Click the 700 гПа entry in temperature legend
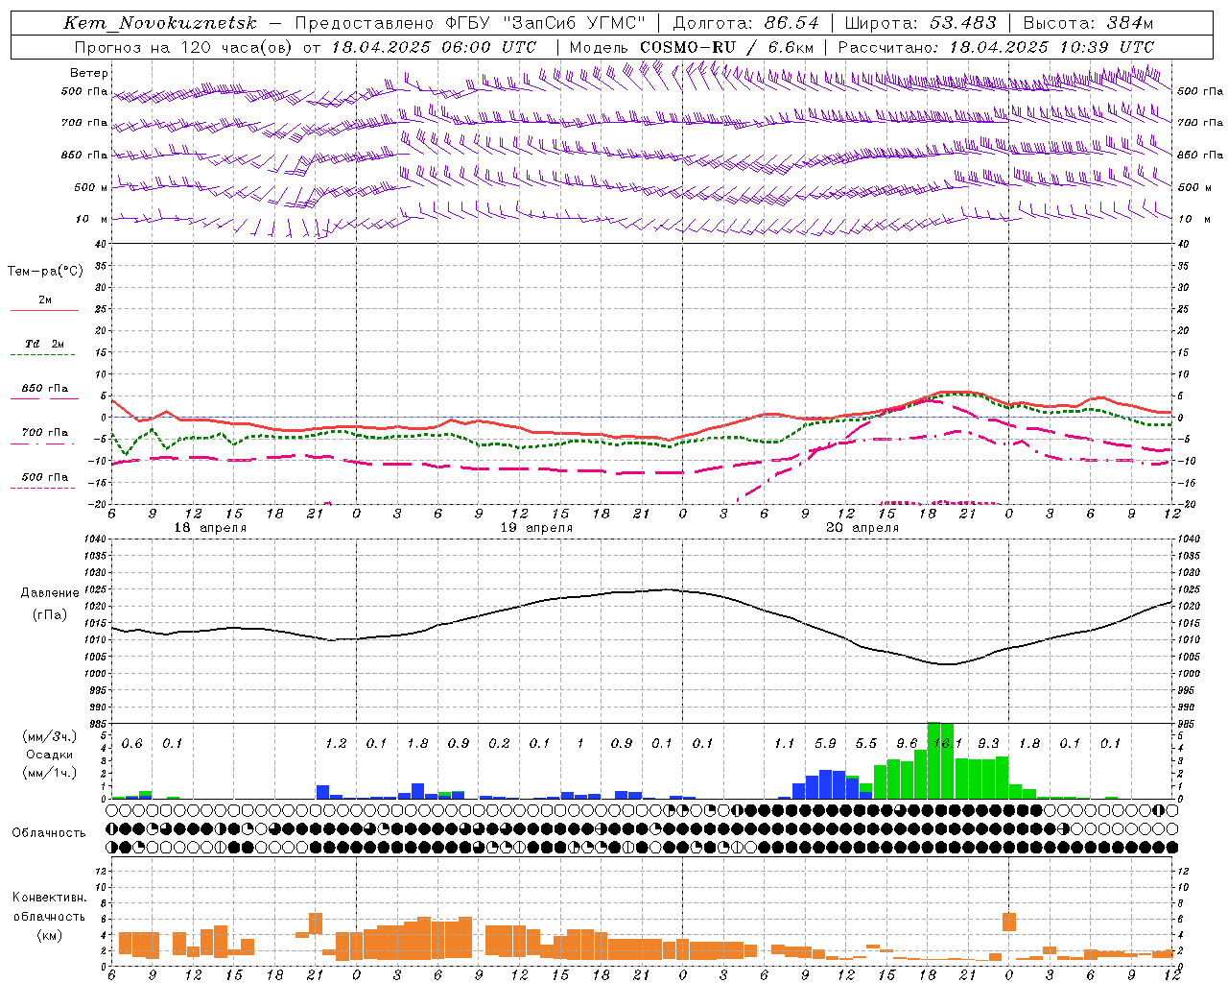This screenshot has width=1228, height=983. [45, 433]
